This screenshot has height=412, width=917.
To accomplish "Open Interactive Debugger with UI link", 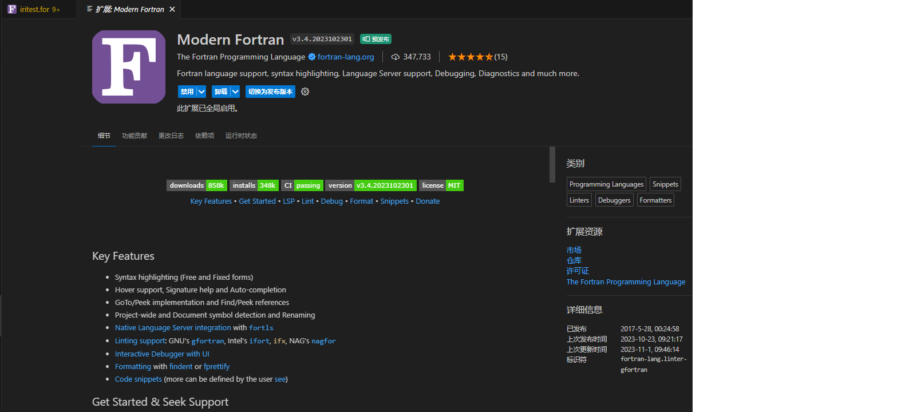I will (x=162, y=354).
